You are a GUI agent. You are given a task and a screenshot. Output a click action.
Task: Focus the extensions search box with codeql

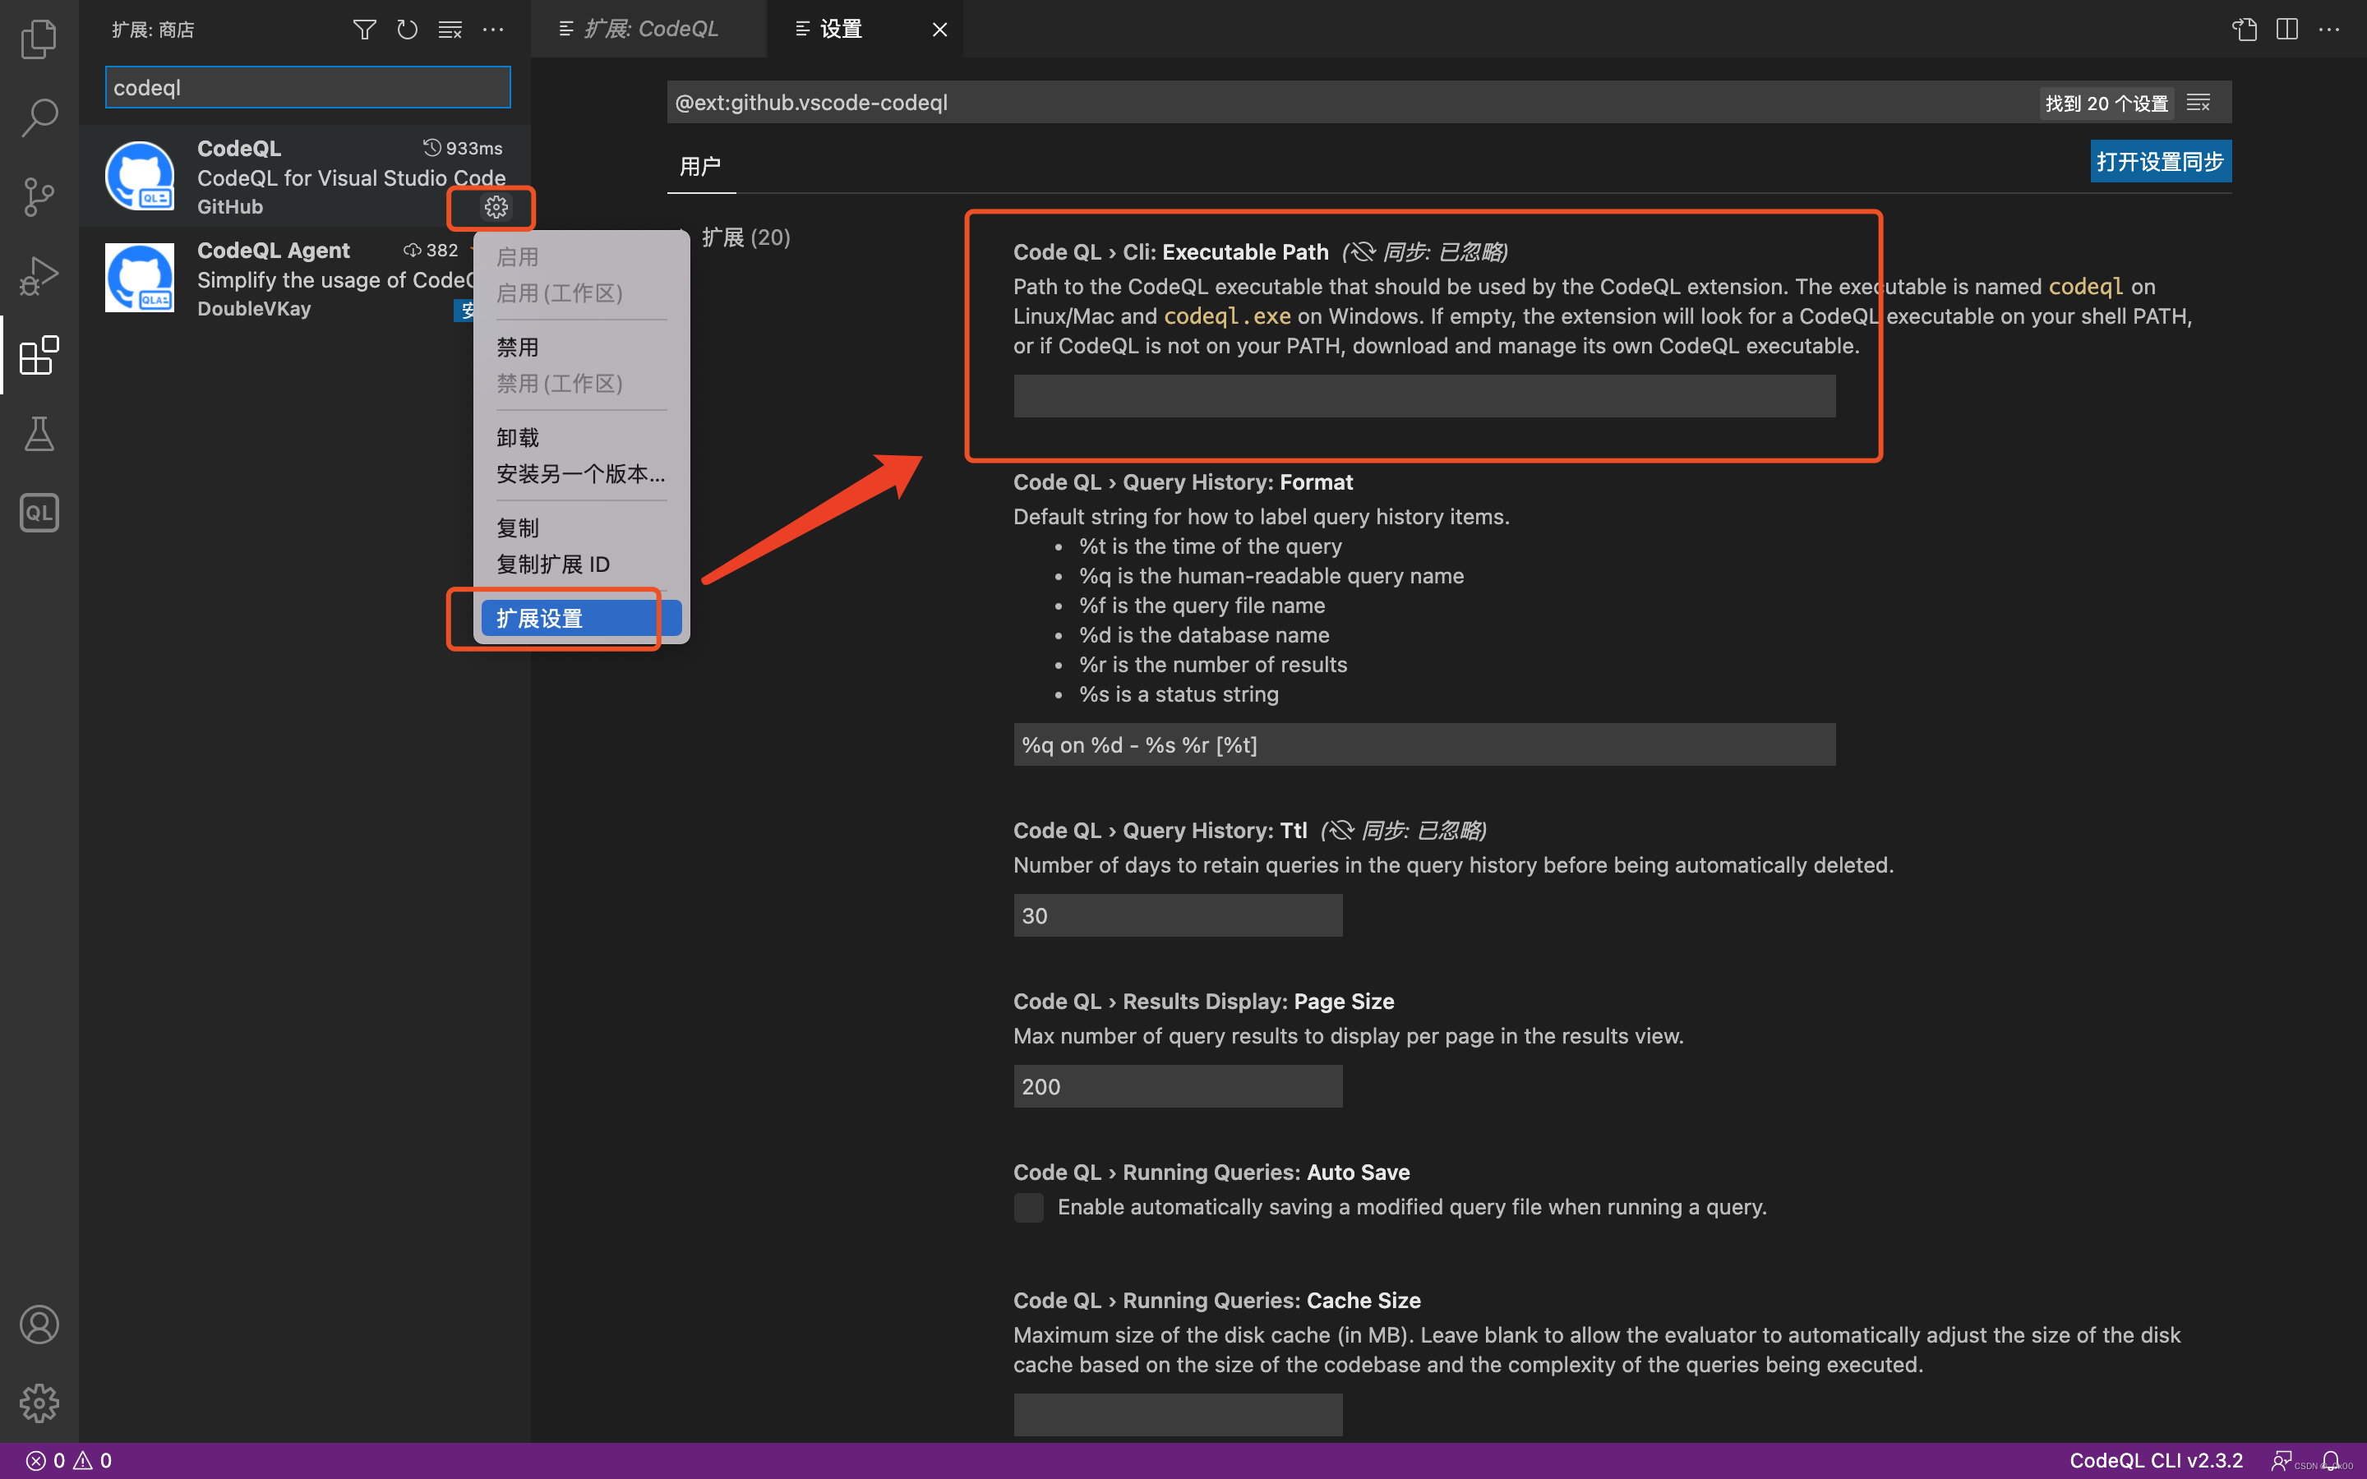pos(307,87)
